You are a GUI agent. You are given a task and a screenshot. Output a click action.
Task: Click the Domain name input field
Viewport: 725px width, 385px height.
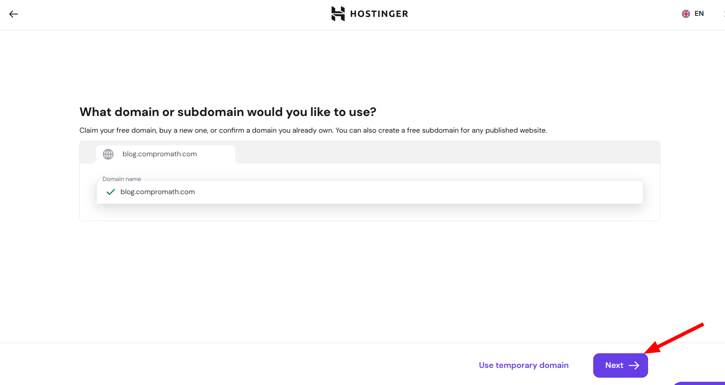369,192
